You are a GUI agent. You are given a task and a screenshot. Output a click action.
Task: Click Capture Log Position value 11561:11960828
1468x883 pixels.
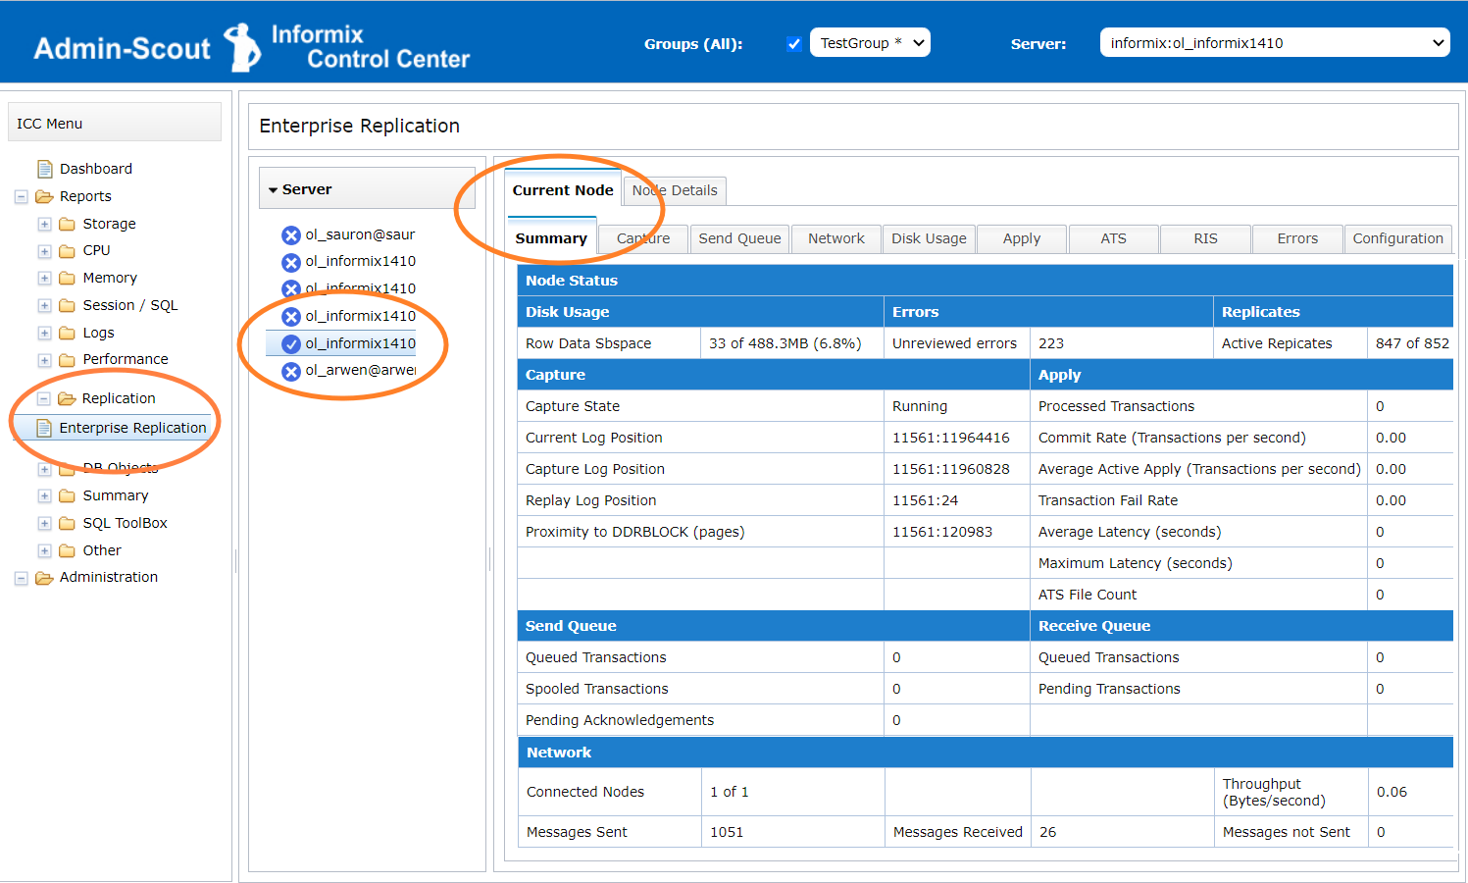coord(951,469)
